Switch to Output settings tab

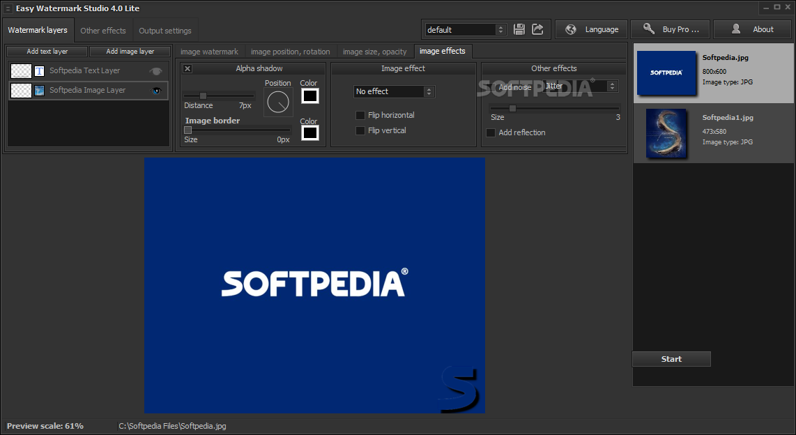pos(165,31)
